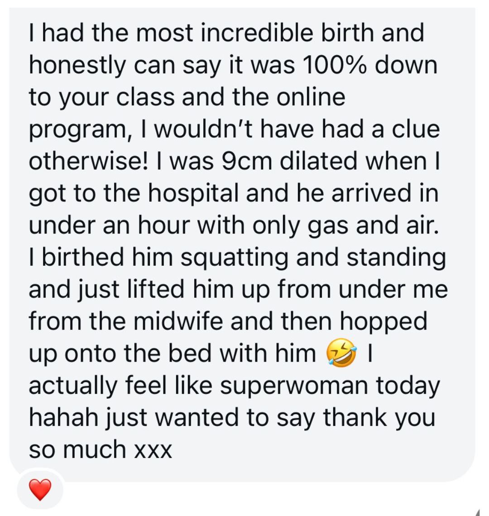Click the rolling laughing emoji in message
Screen dimensions: 489x516
click(341, 354)
